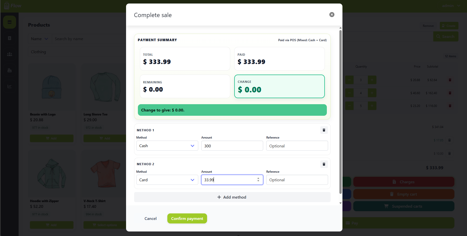Viewport: 467px width, 236px height.
Task: Increase Method 2 amount with stepper arrow
Action: click(258, 178)
